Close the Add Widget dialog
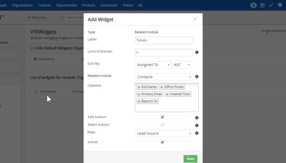Screen dimensions: 286x163 coord(195,19)
